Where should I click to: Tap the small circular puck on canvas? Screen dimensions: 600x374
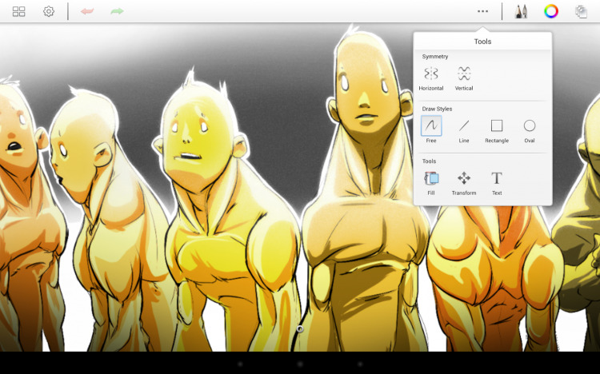tap(300, 328)
